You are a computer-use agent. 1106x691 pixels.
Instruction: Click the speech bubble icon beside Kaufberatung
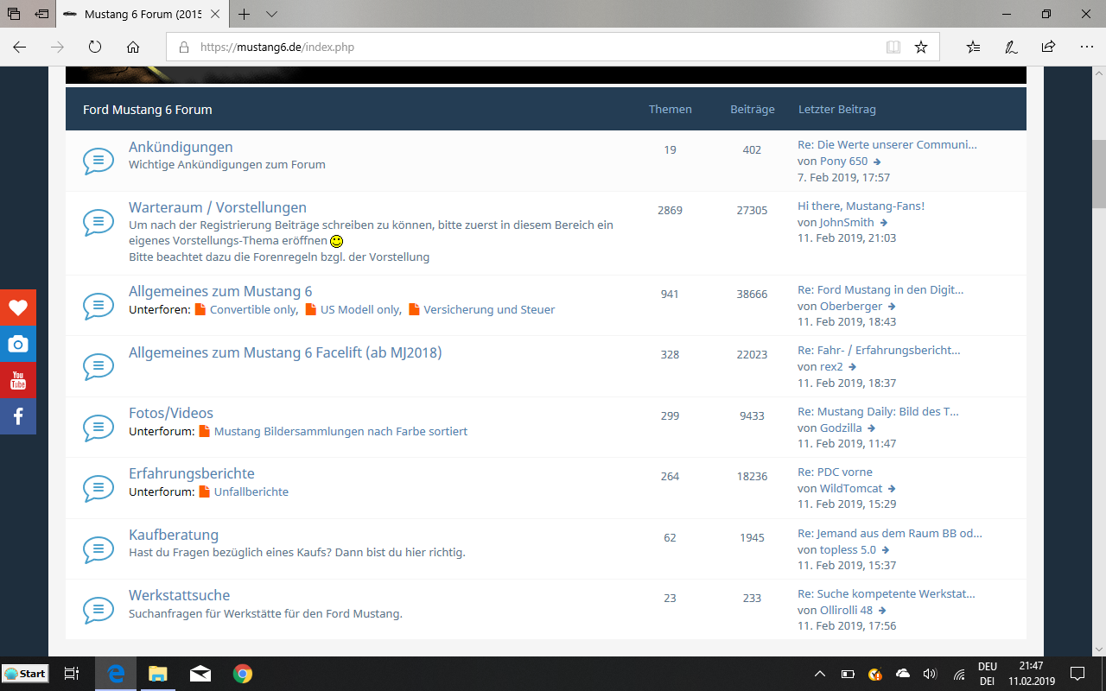tap(99, 548)
